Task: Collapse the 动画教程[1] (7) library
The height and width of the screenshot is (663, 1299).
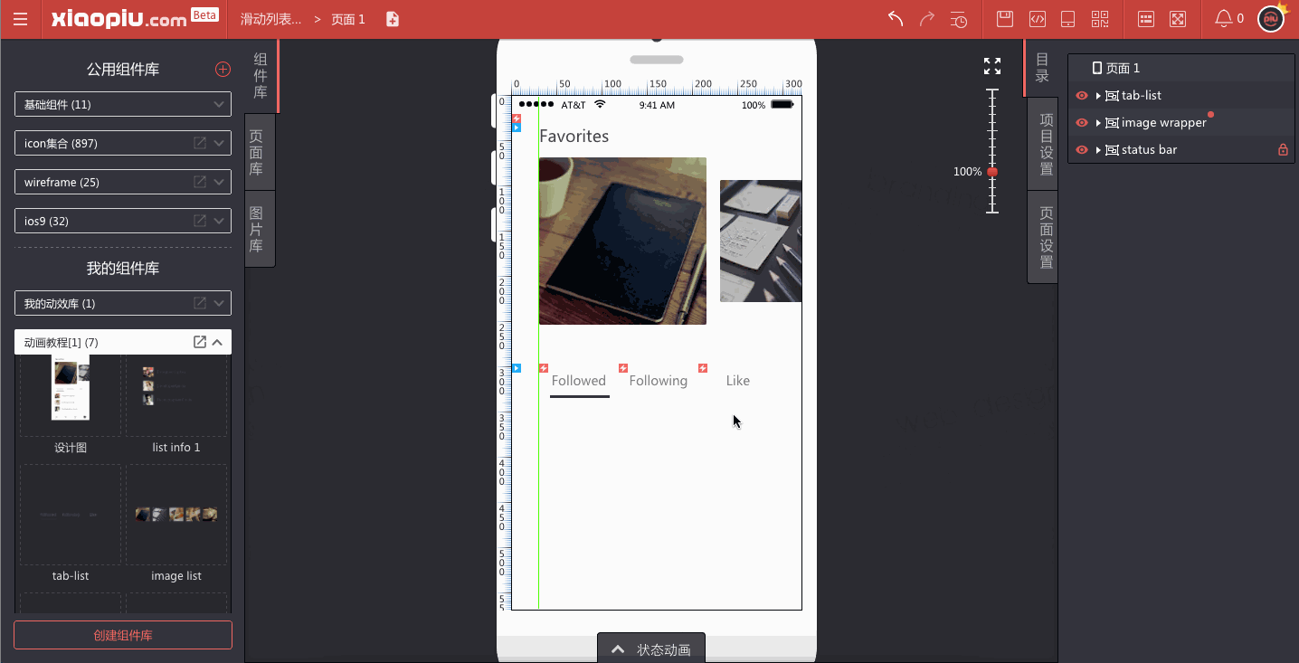Action: [x=217, y=342]
